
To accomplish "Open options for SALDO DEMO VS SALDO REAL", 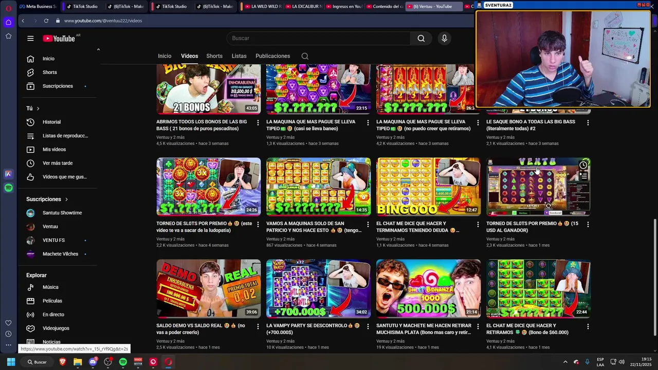I will (x=258, y=326).
